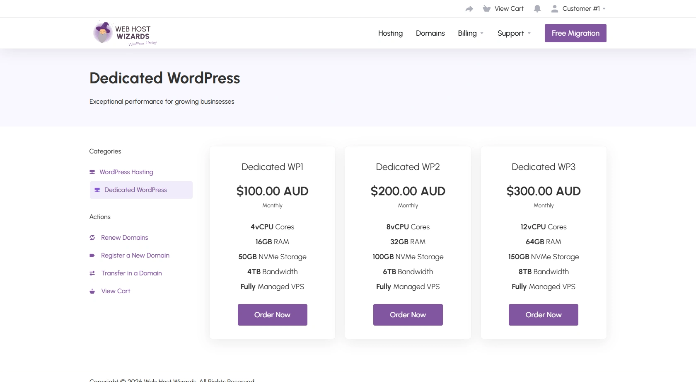Click the '32GB RAM' feature text
The height and width of the screenshot is (382, 696).
tap(408, 242)
